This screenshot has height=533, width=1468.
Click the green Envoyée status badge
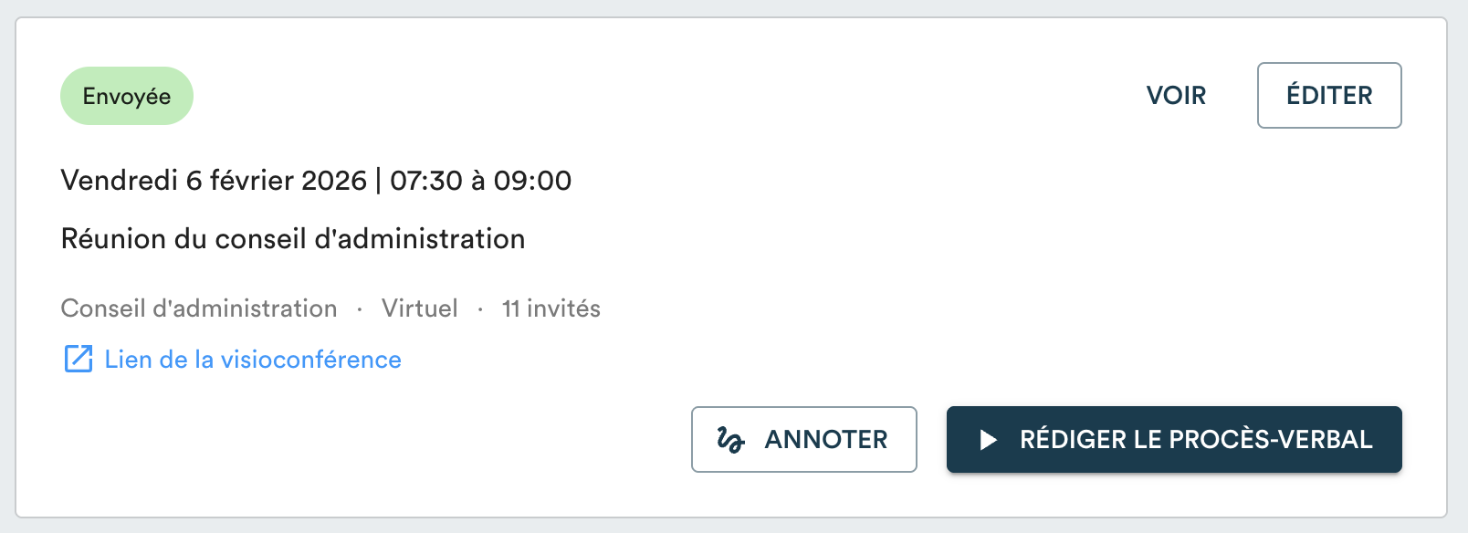[127, 96]
